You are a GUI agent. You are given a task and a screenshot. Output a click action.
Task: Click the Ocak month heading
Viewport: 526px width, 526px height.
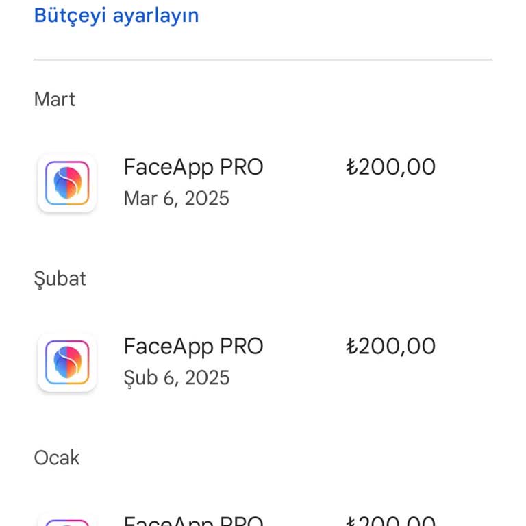[57, 458]
